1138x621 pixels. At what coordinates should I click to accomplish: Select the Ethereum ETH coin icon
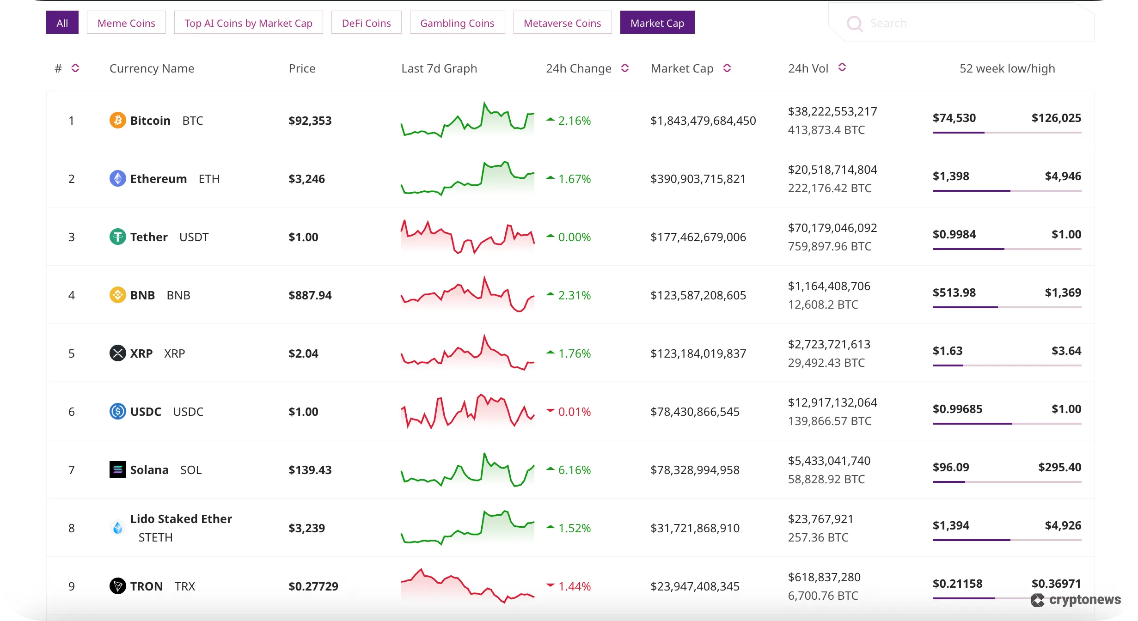(118, 178)
